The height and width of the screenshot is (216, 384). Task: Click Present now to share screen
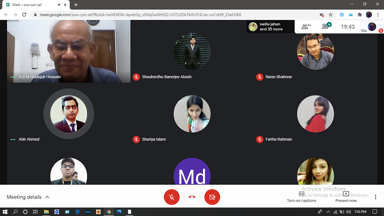pyautogui.click(x=346, y=197)
